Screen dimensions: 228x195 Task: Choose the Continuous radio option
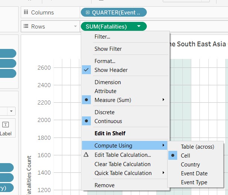86,121
